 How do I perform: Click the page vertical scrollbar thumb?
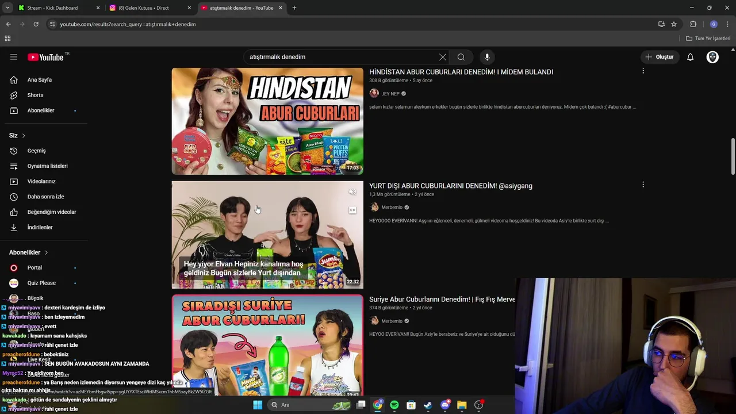pyautogui.click(x=732, y=156)
